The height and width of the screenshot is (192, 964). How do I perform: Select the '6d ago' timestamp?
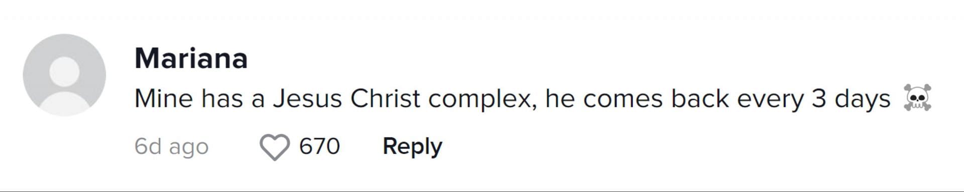[171, 147]
